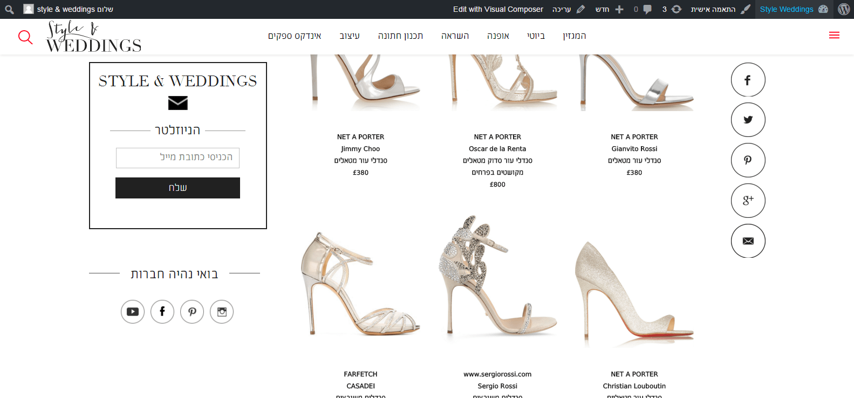Click the red search icon in site header
The image size is (854, 398).
click(25, 37)
